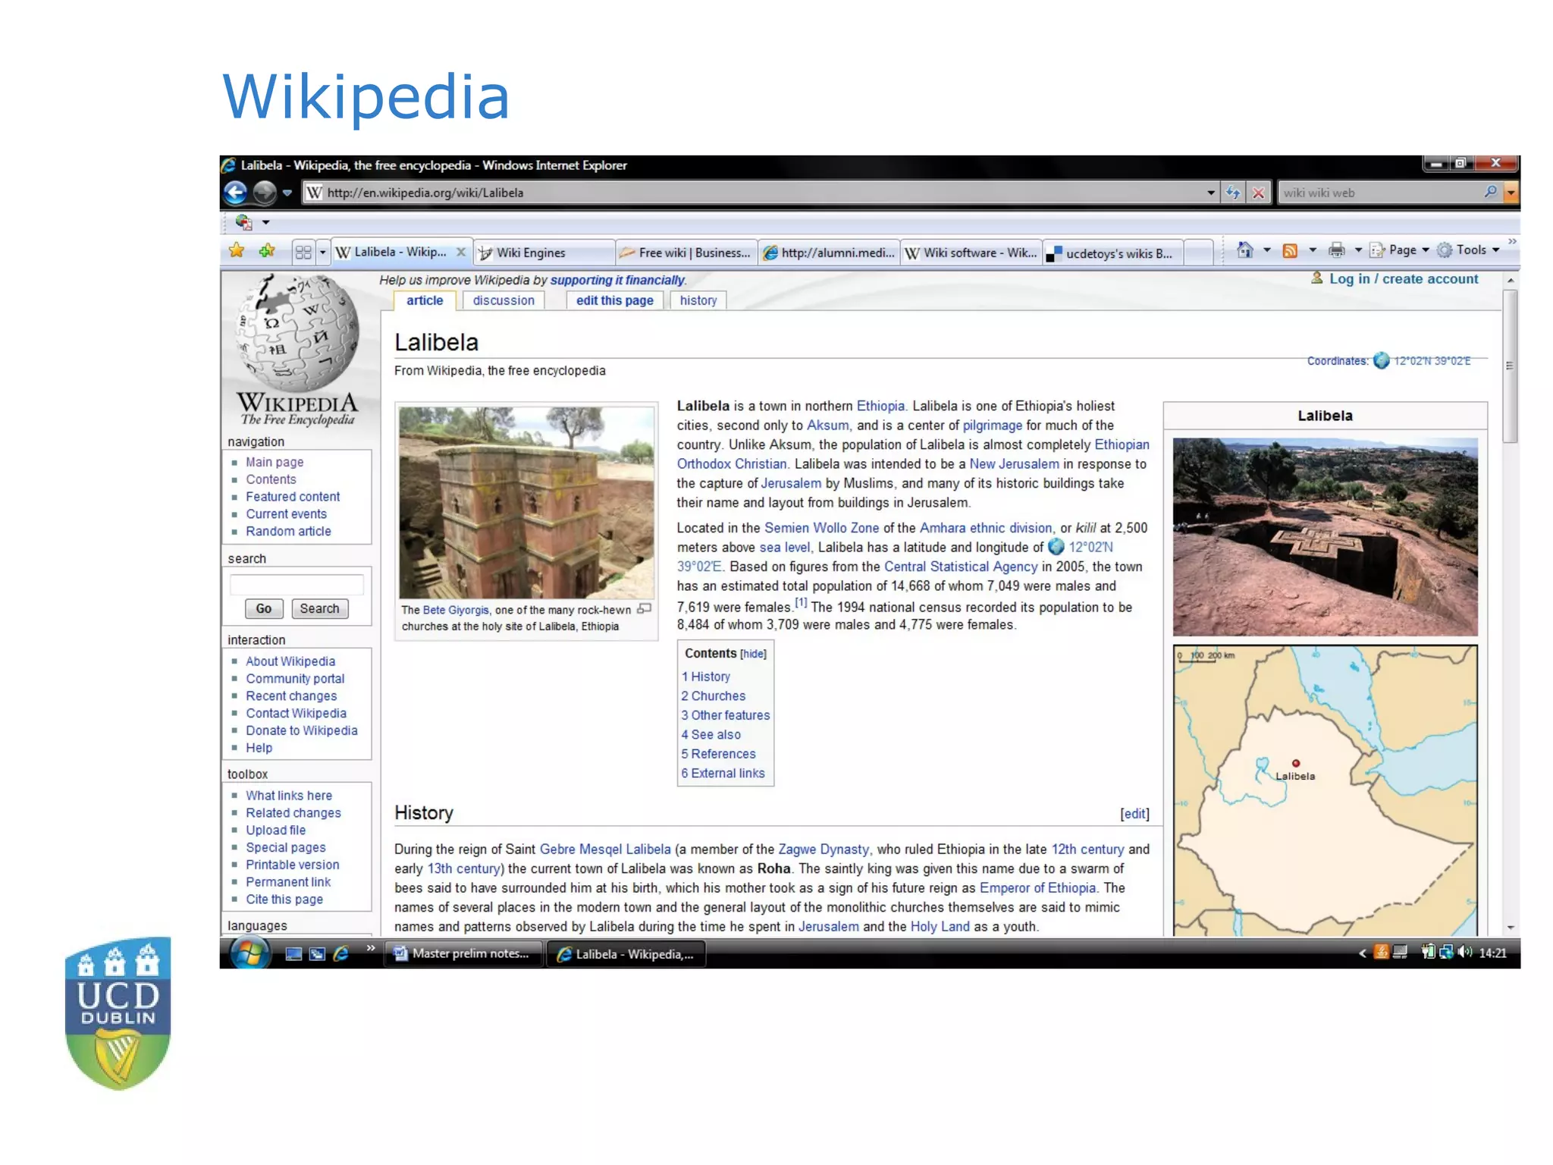Show hidden tray icons arrow
Screen dimensions: 1553x1165
[x=1363, y=953]
